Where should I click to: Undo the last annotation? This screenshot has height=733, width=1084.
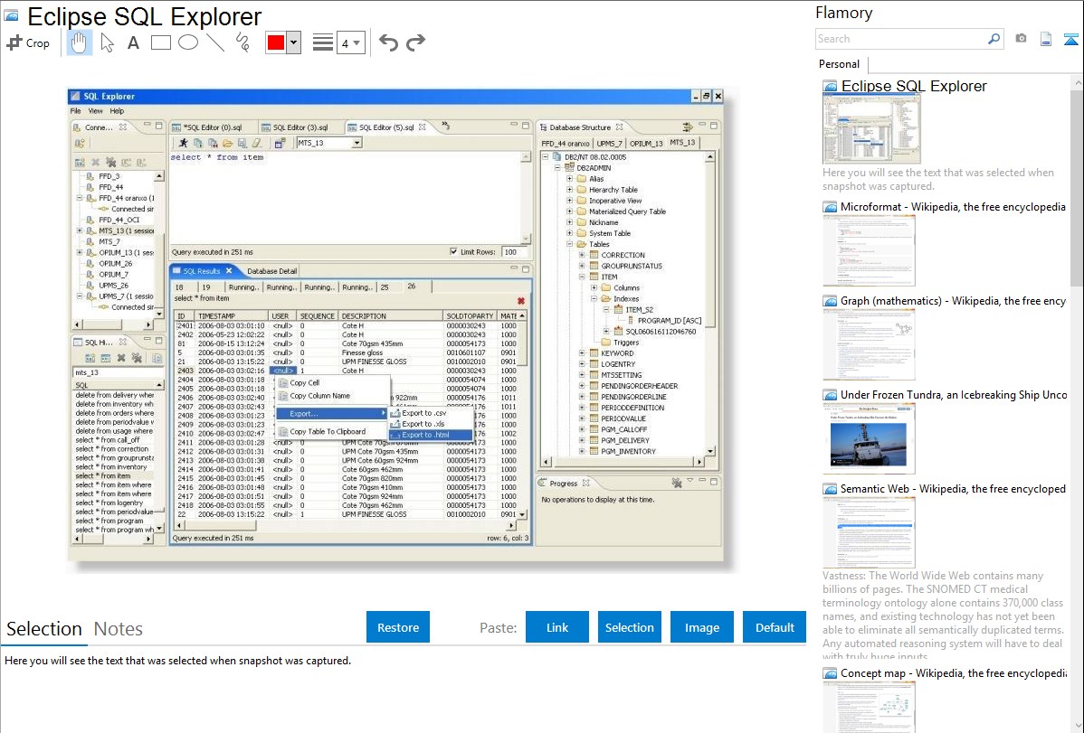coord(388,42)
